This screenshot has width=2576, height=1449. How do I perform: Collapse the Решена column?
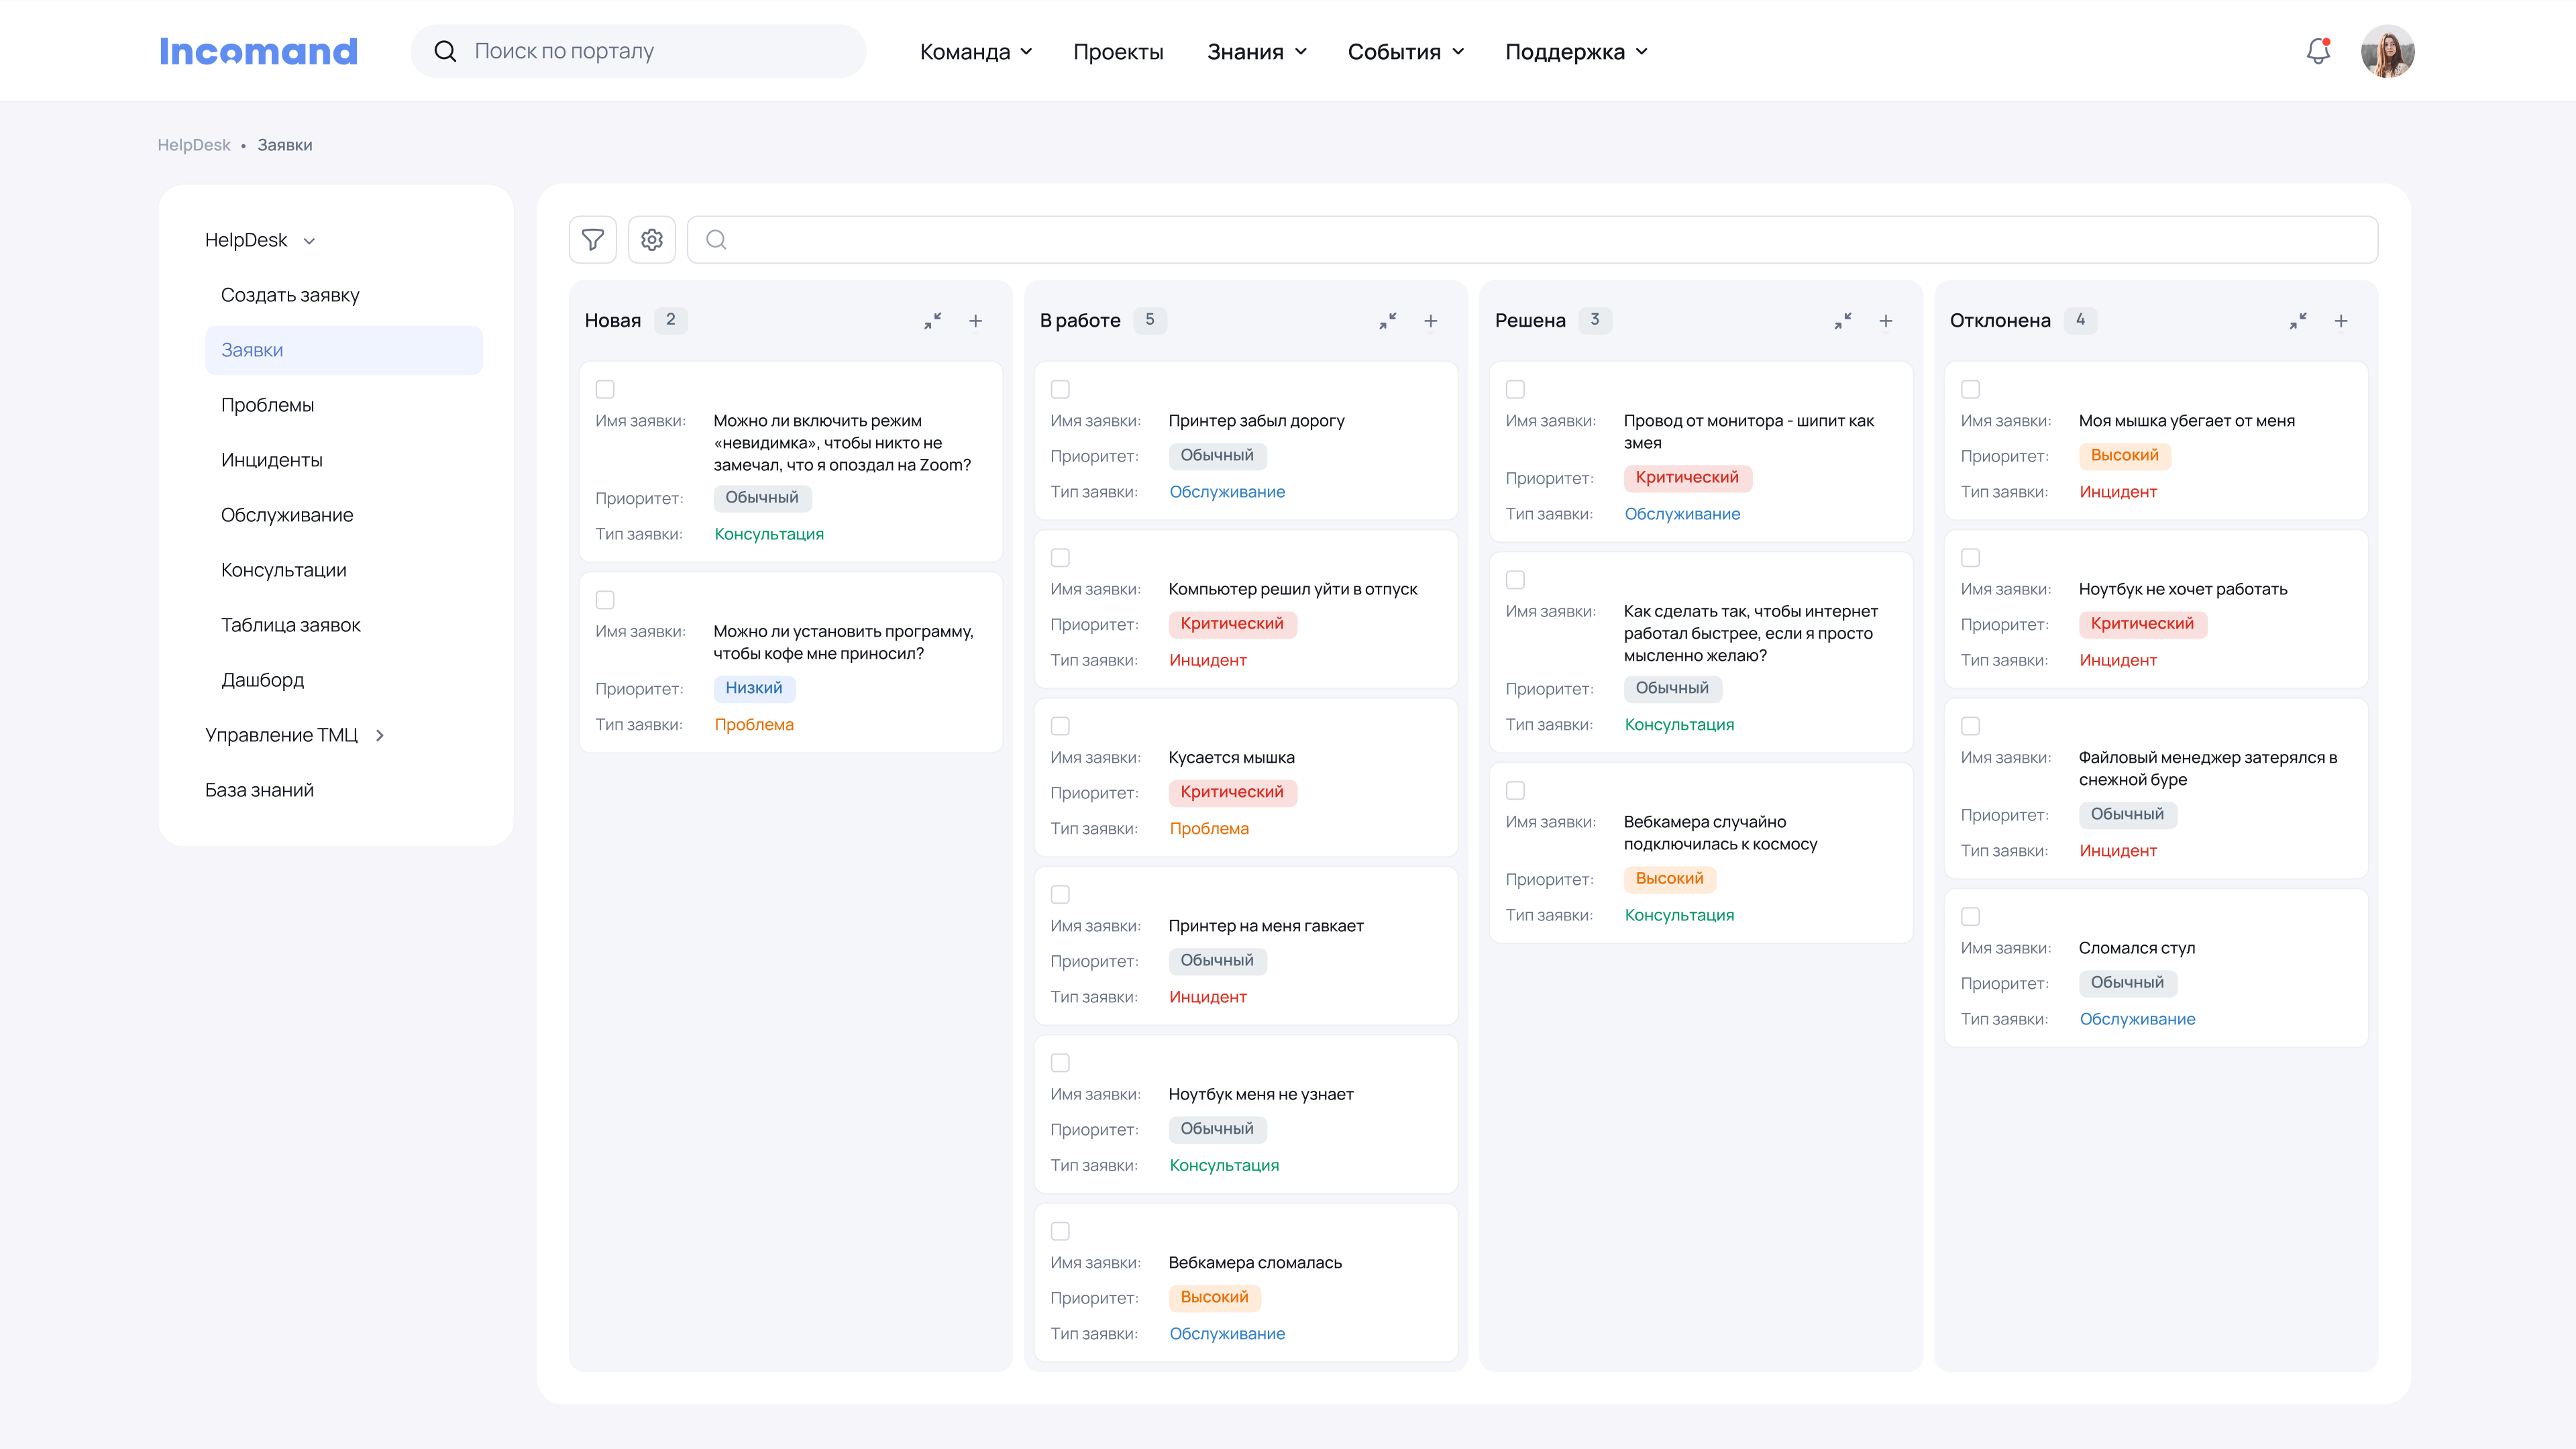tap(1842, 321)
